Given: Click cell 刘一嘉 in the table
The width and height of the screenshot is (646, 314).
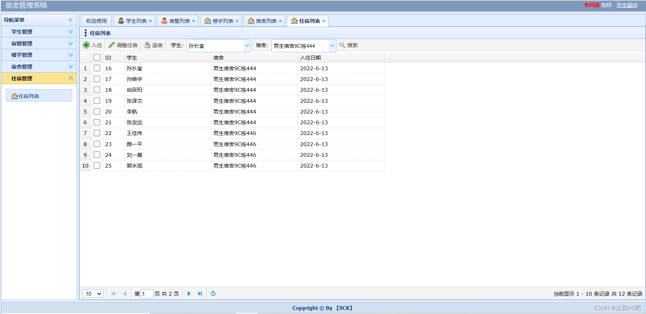Looking at the screenshot, I should pyautogui.click(x=168, y=155).
